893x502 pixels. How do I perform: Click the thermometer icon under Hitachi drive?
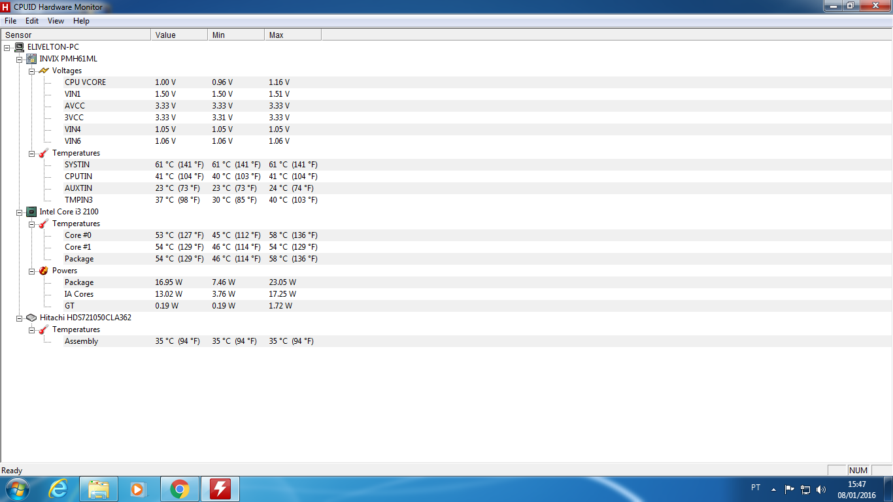point(43,329)
